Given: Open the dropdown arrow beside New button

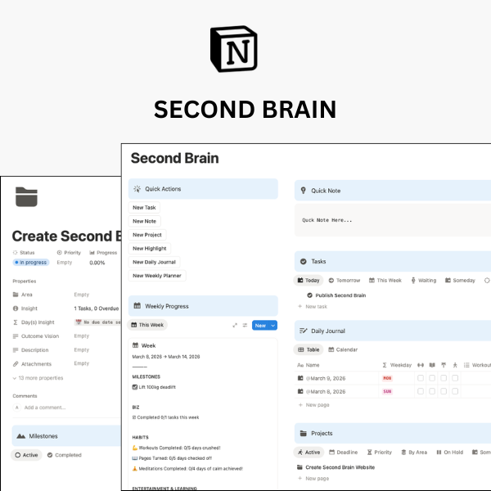Looking at the screenshot, I should tap(273, 326).
